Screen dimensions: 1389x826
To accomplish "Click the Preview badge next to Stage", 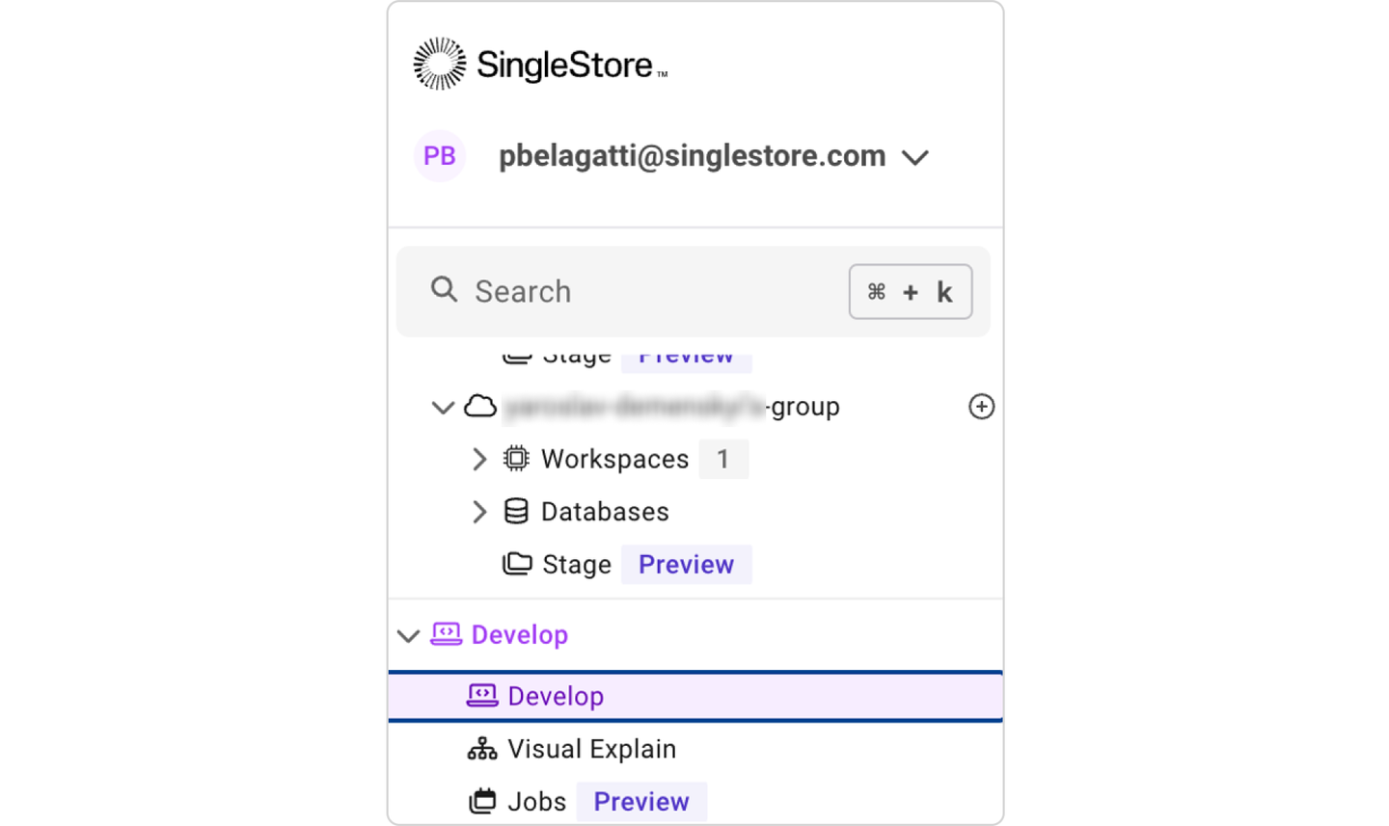I will 686,565.
